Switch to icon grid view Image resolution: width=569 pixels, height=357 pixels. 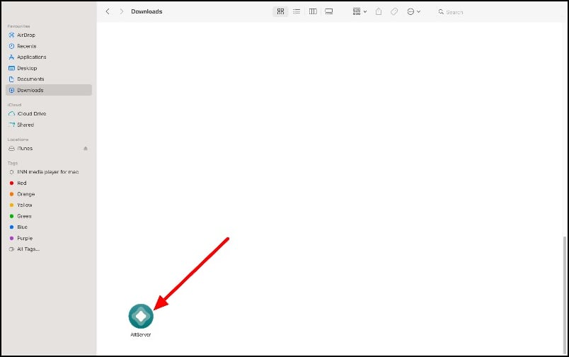(x=280, y=11)
